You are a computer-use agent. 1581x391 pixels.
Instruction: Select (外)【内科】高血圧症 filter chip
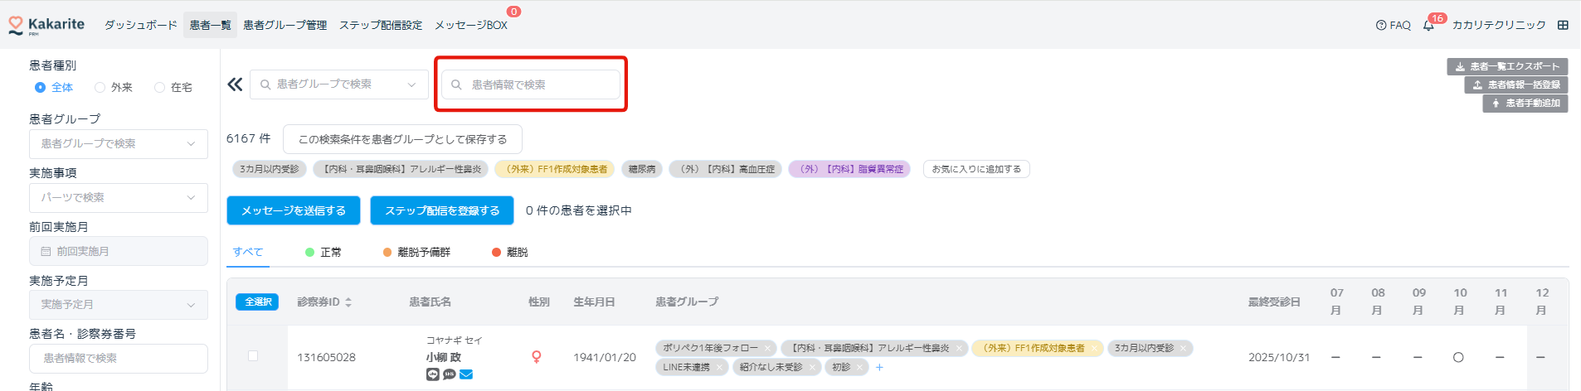click(725, 169)
